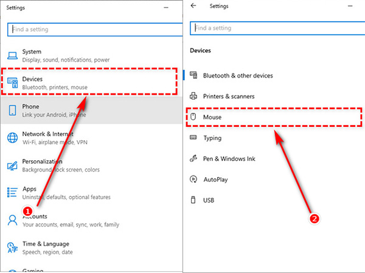
Task: Click the left window's Find a setting box
Action: tap(91, 29)
